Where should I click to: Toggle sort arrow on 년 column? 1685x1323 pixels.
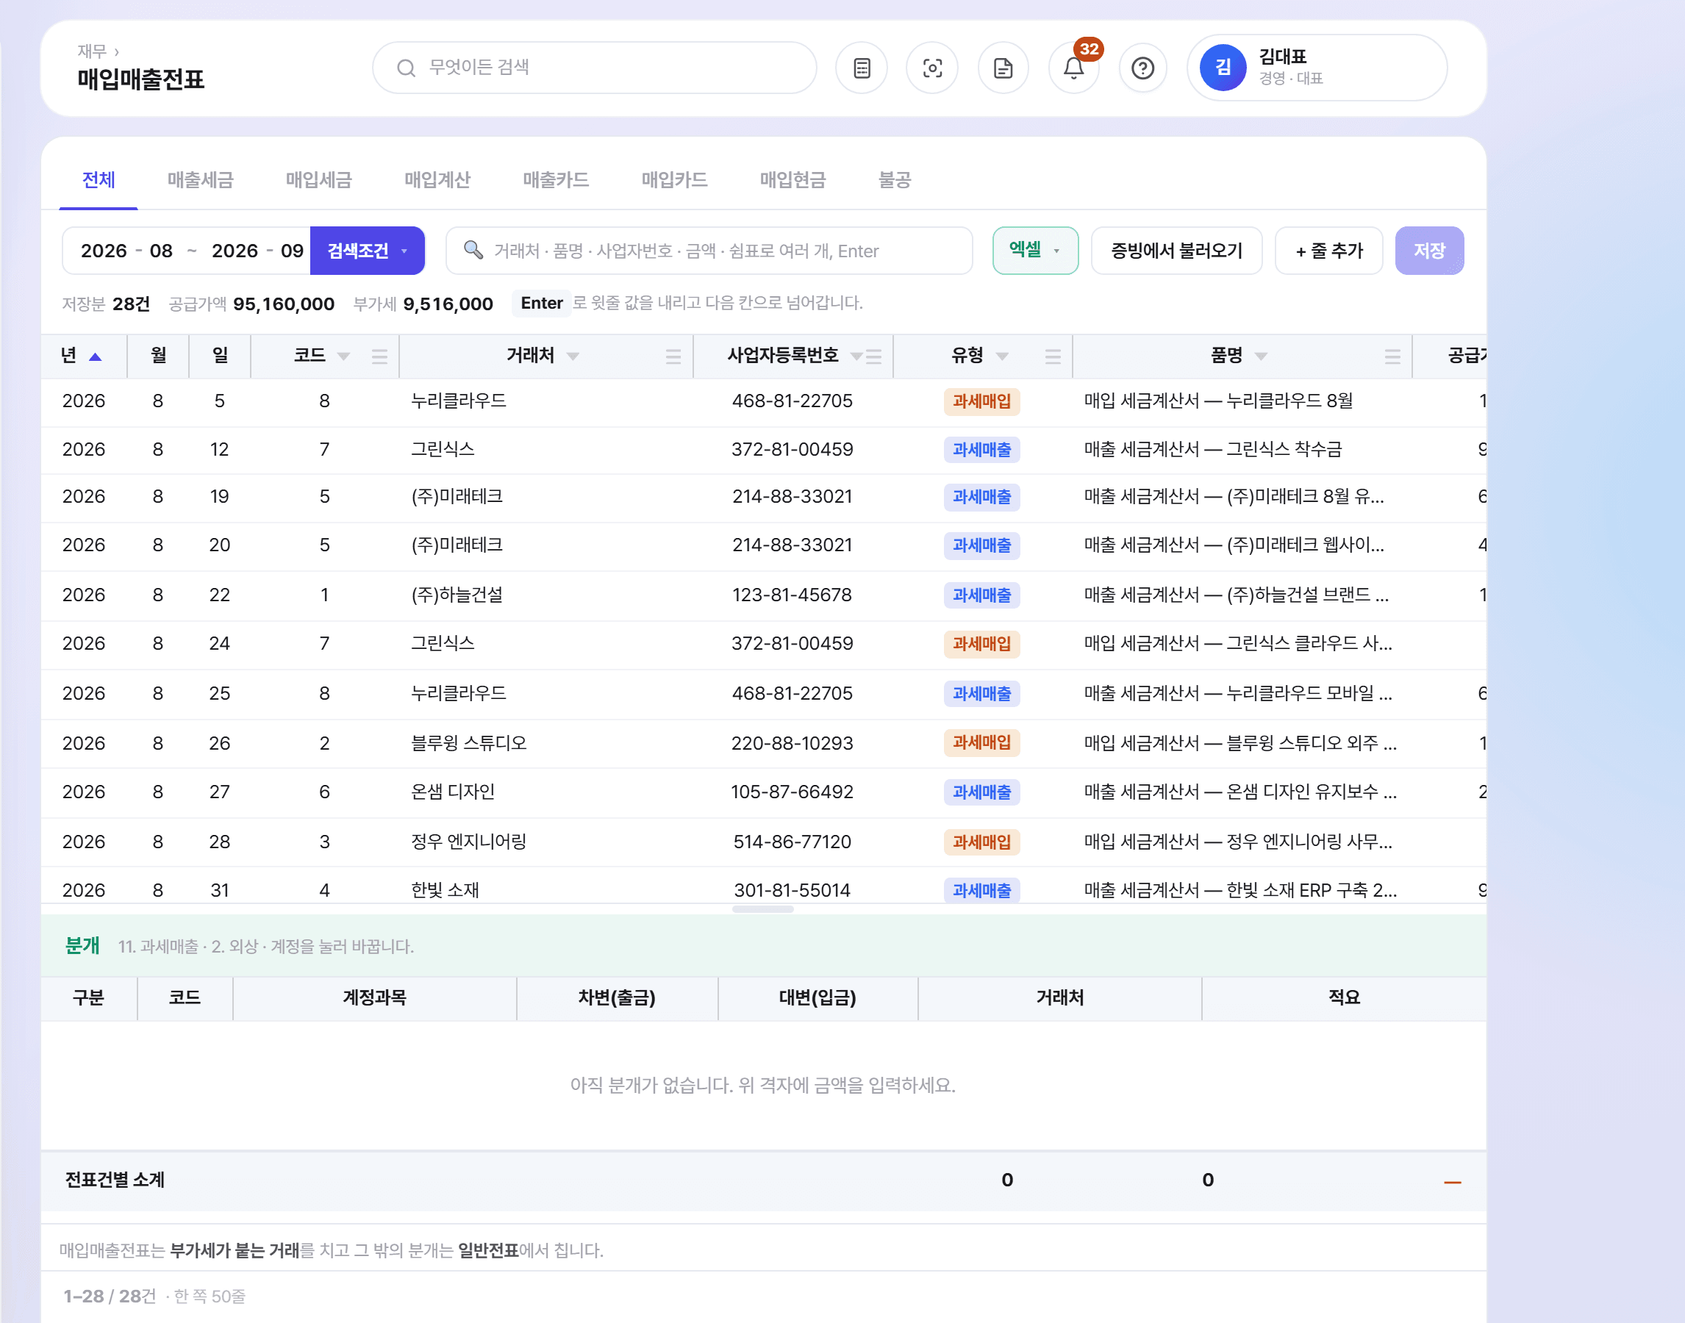96,357
